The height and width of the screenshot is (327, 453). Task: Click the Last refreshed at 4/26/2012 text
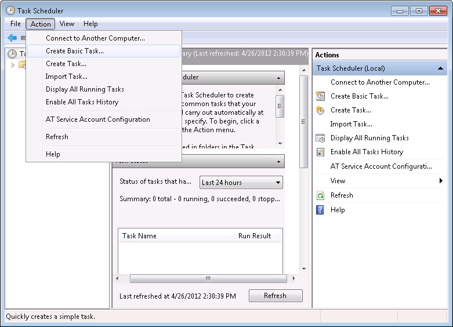(x=177, y=296)
